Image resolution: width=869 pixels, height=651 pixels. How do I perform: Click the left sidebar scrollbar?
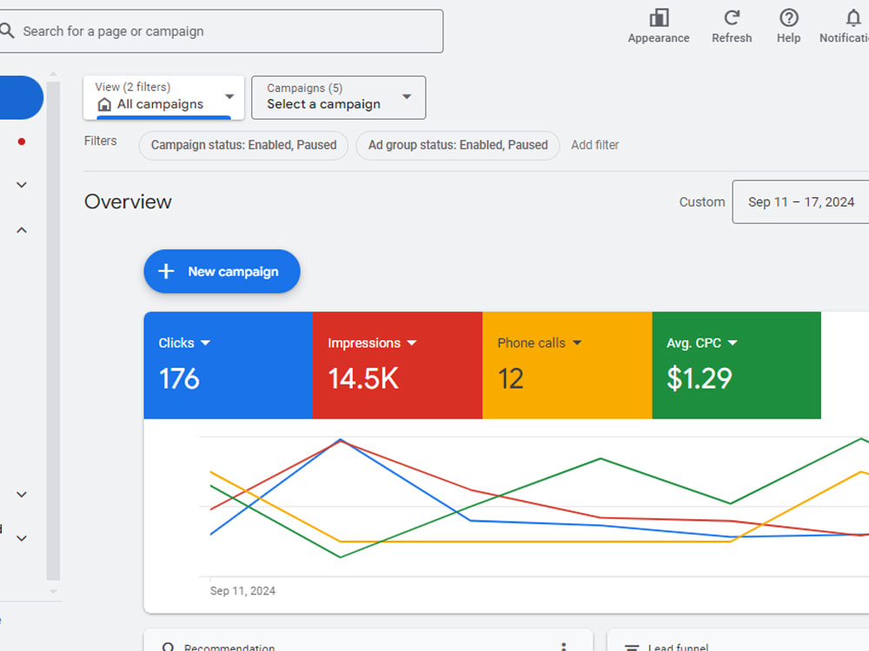tap(53, 331)
